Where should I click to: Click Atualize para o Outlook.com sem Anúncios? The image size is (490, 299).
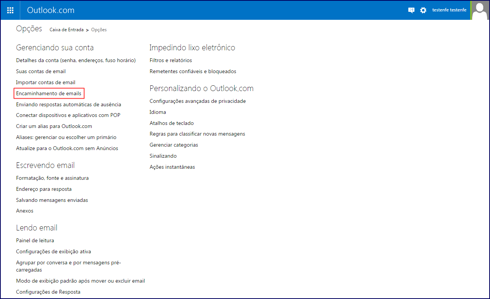pos(67,148)
